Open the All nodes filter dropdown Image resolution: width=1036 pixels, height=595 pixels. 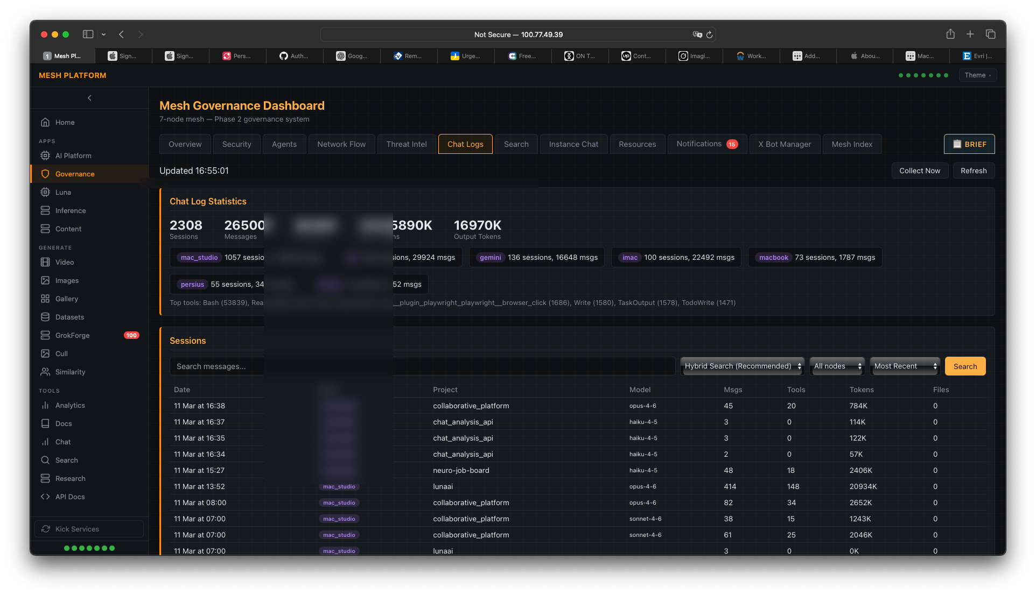(x=836, y=366)
